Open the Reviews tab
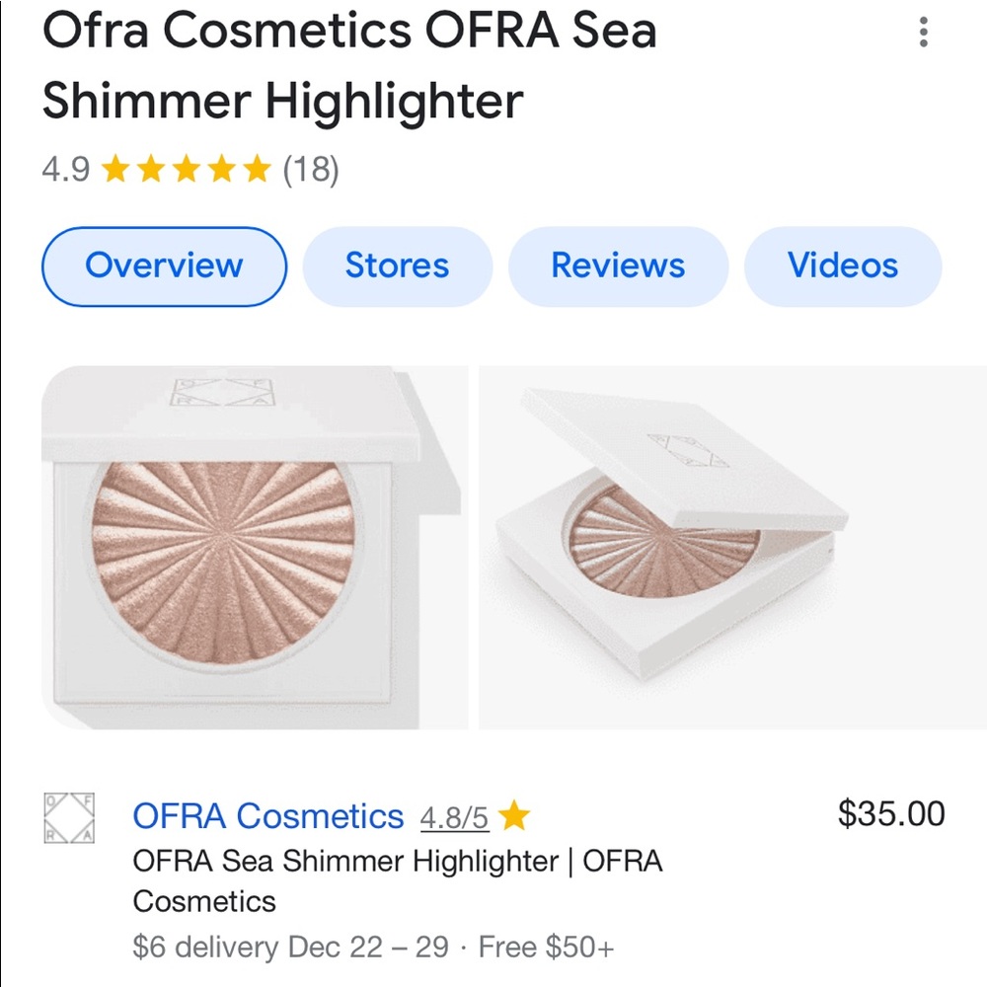 [618, 265]
